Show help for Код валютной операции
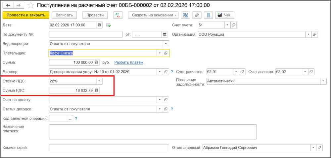Screen dimensions: 331x158 (x=76, y=118)
